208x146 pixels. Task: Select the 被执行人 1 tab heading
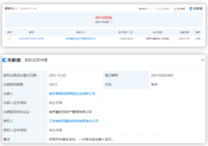[11, 9]
